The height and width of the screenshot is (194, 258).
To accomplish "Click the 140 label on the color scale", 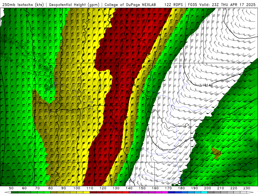I will coord(129,188).
